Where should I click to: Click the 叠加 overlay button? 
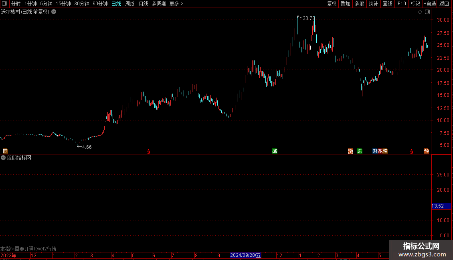pyautogui.click(x=345, y=4)
